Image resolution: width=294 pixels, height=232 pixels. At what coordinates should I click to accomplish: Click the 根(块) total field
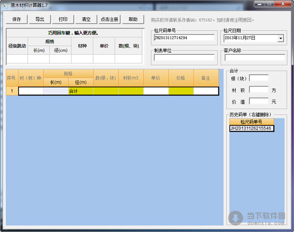pyautogui.click(x=259, y=78)
